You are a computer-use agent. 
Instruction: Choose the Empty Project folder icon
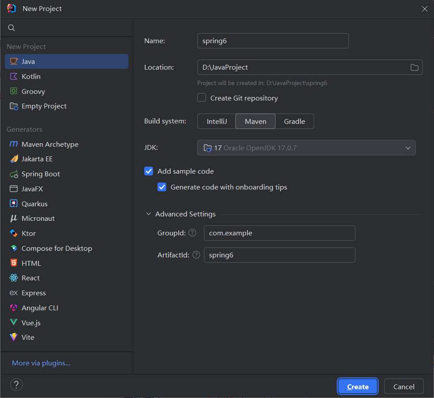[x=14, y=106]
